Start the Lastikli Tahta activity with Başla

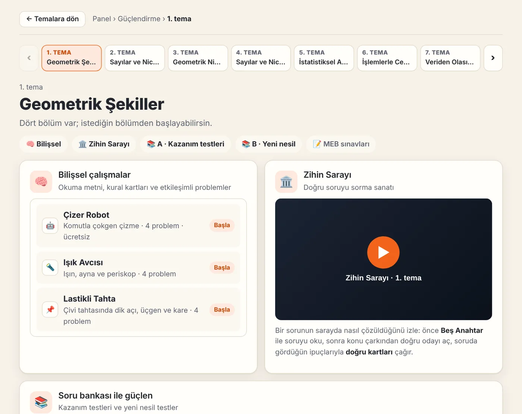click(222, 310)
